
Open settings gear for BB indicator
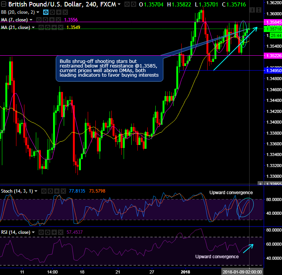point(52,12)
